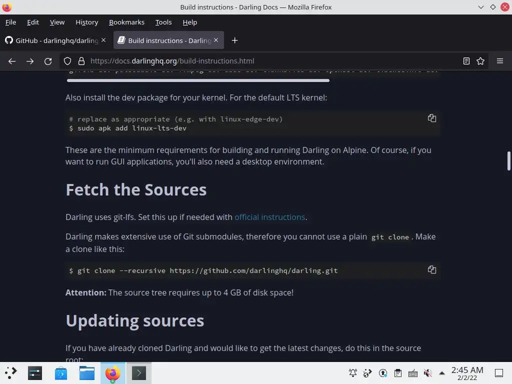Open muted audio volume tray icon
The width and height of the screenshot is (512, 384).
coord(428,373)
